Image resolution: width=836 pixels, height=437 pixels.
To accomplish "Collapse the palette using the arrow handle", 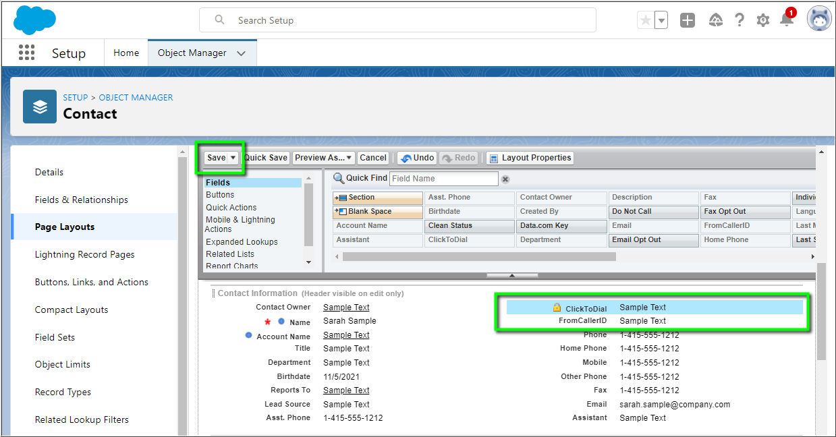I will coord(512,275).
